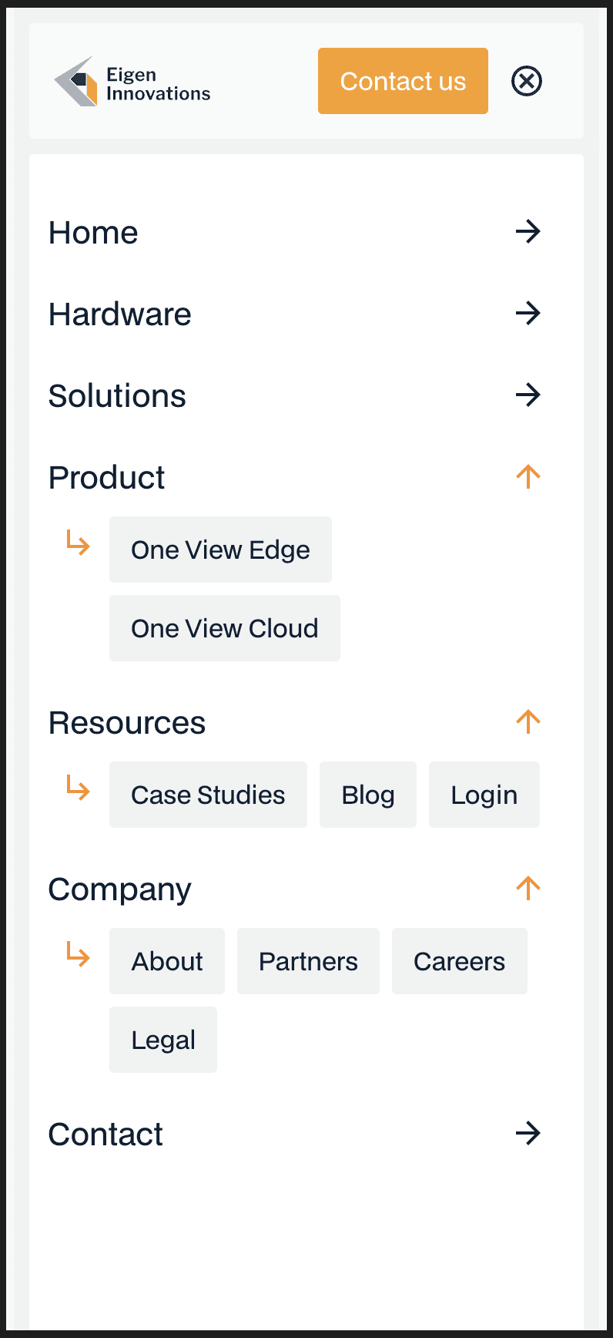Collapse the Company submenu arrow
The height and width of the screenshot is (1338, 613).
(528, 888)
